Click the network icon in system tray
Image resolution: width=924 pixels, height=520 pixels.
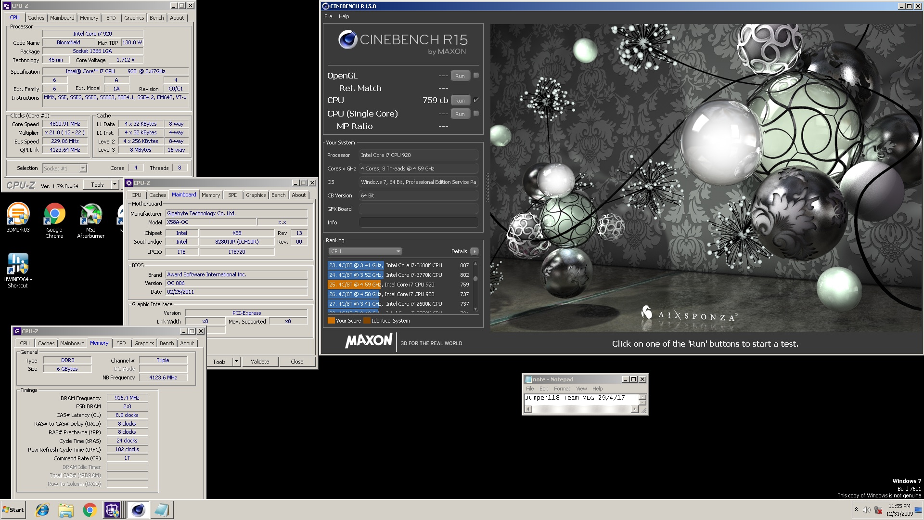878,510
